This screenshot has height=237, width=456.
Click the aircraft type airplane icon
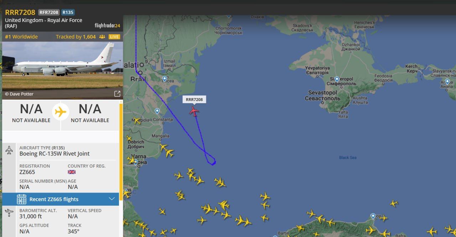(9, 150)
